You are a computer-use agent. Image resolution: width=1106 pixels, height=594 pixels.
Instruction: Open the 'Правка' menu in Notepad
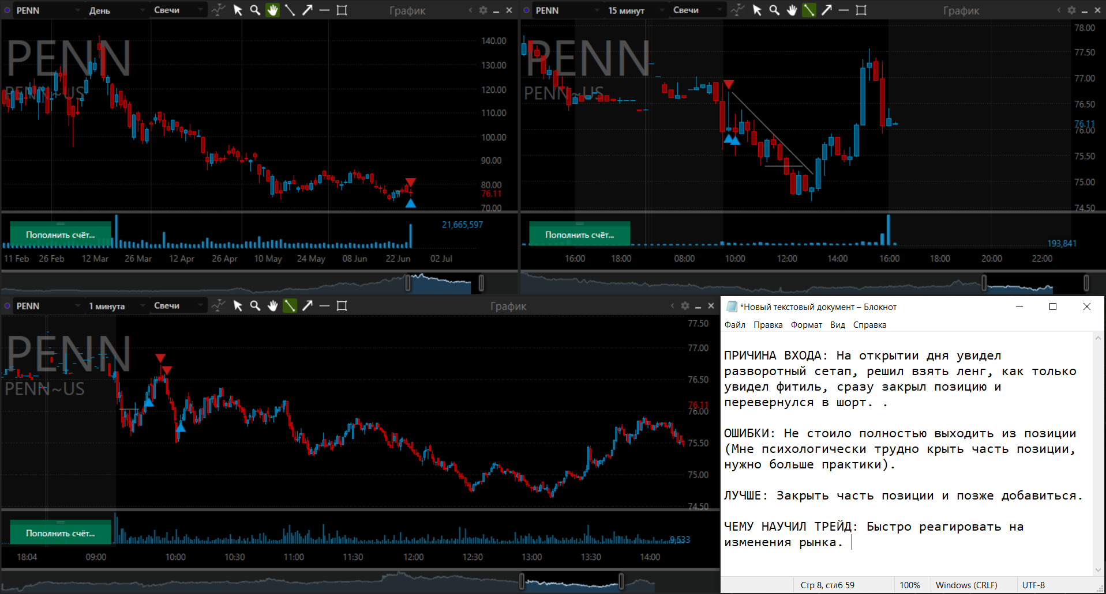(x=768, y=325)
